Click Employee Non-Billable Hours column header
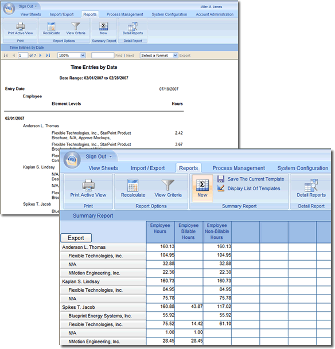Viewport: 335px width, 349px height. [217, 232]
